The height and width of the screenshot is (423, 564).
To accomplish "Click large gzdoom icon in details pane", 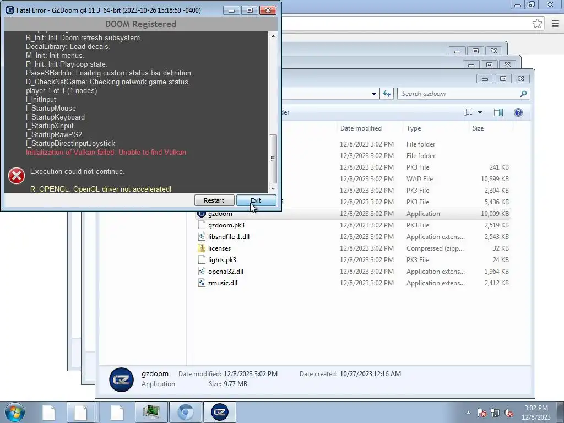I will (121, 379).
